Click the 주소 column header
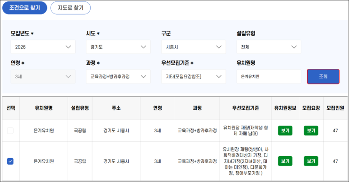349x182 pixels. pos(116,108)
